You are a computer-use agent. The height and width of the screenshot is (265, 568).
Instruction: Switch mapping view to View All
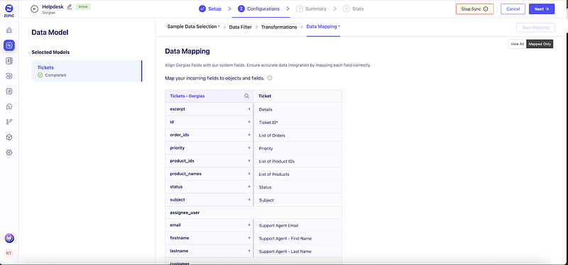point(517,44)
